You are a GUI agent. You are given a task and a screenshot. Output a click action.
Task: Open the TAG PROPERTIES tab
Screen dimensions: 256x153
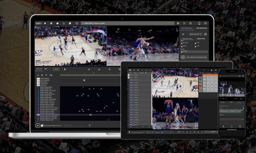coord(202,28)
